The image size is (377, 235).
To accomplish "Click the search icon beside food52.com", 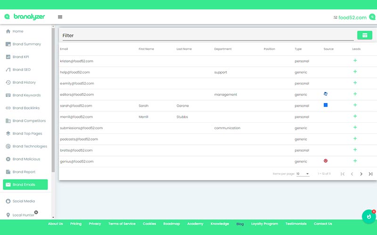I will tap(372, 17).
